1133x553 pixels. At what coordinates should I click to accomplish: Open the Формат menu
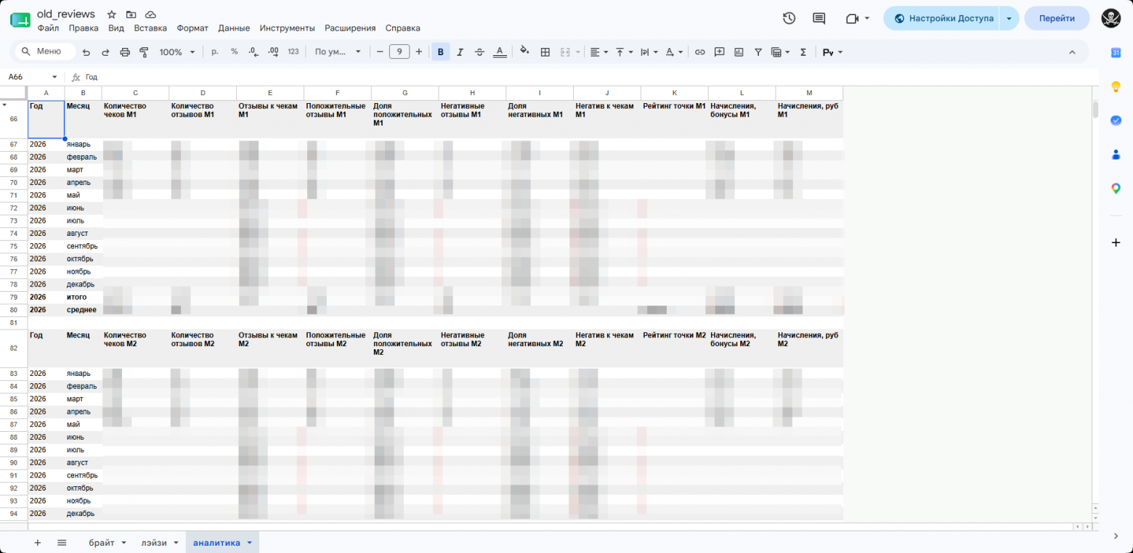(x=192, y=28)
